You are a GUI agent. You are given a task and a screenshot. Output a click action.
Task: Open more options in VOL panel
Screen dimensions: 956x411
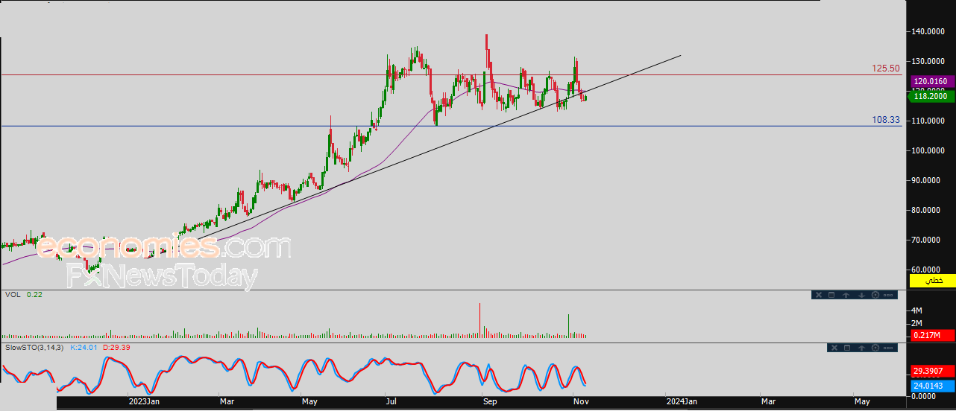pos(888,295)
